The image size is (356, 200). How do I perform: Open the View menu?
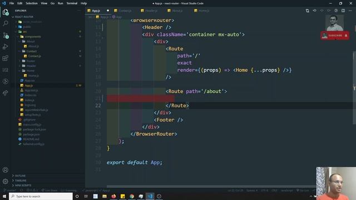tap(44, 3)
